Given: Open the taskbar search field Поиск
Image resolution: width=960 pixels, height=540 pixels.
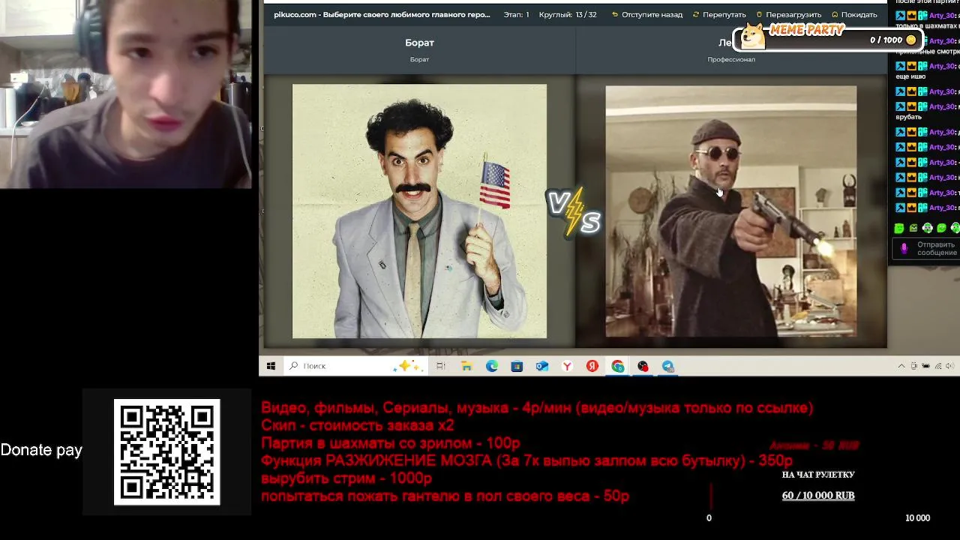Looking at the screenshot, I should click(x=355, y=366).
